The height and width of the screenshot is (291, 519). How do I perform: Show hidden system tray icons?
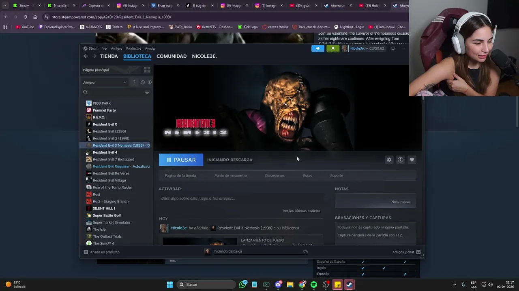pos(455,285)
